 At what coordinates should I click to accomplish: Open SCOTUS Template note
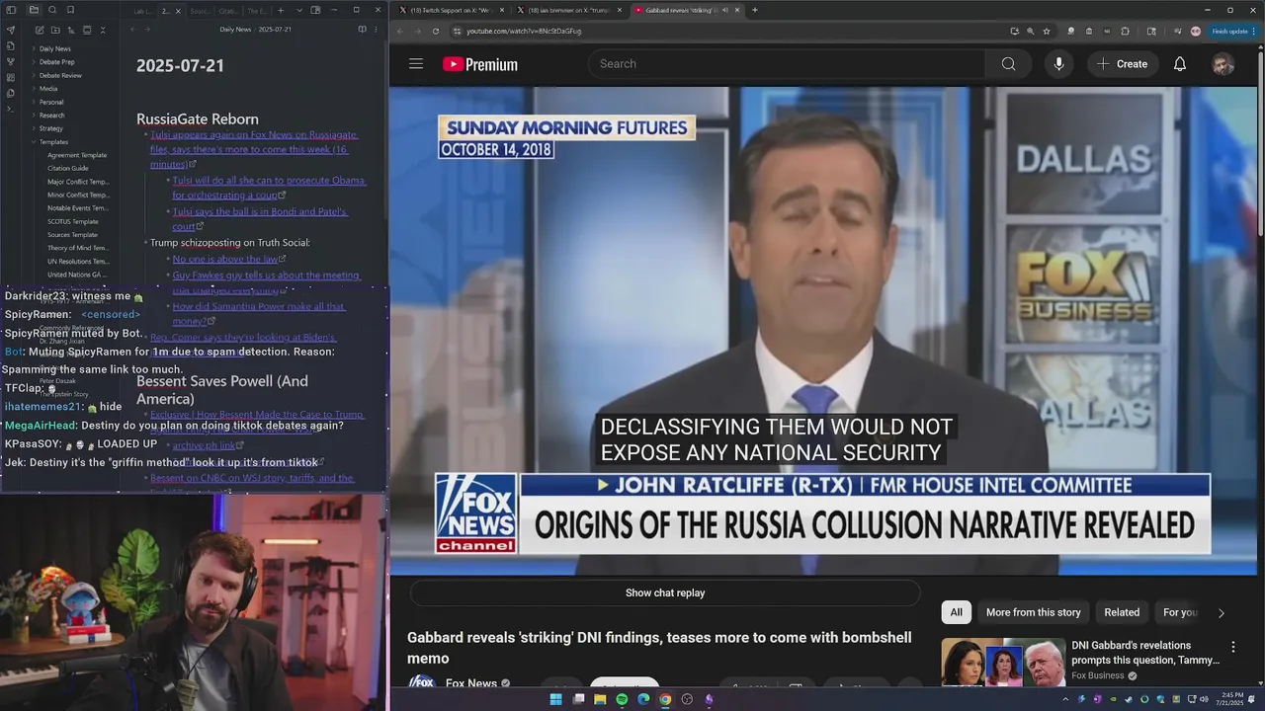(x=73, y=221)
